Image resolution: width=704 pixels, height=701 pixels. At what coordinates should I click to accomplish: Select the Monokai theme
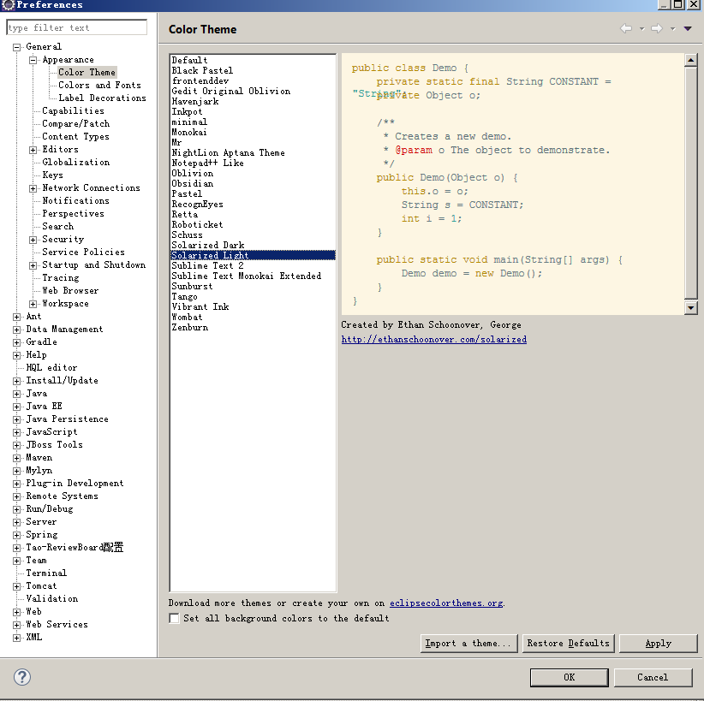tap(189, 132)
